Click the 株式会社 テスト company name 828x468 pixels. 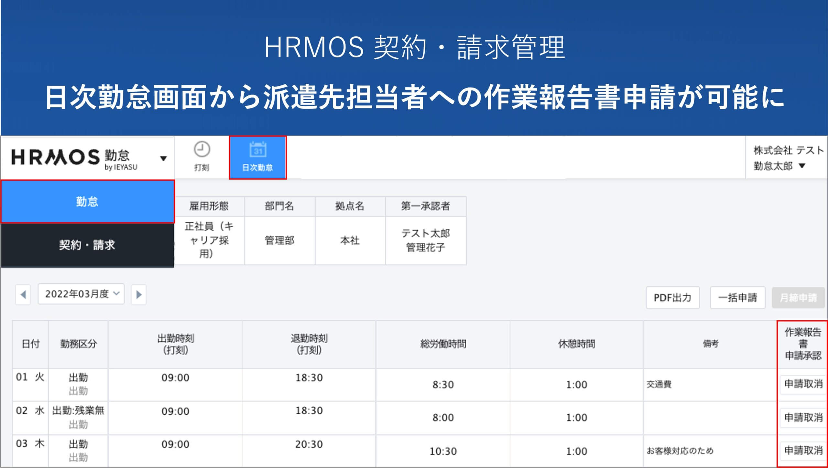point(789,150)
